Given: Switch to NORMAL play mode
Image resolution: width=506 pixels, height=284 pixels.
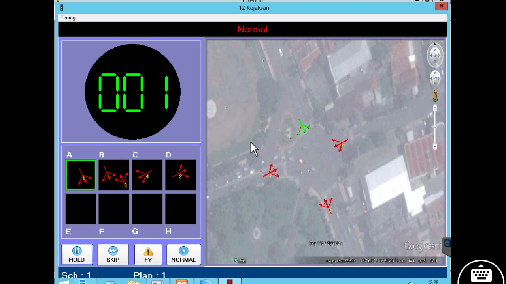Looking at the screenshot, I should [x=183, y=254].
